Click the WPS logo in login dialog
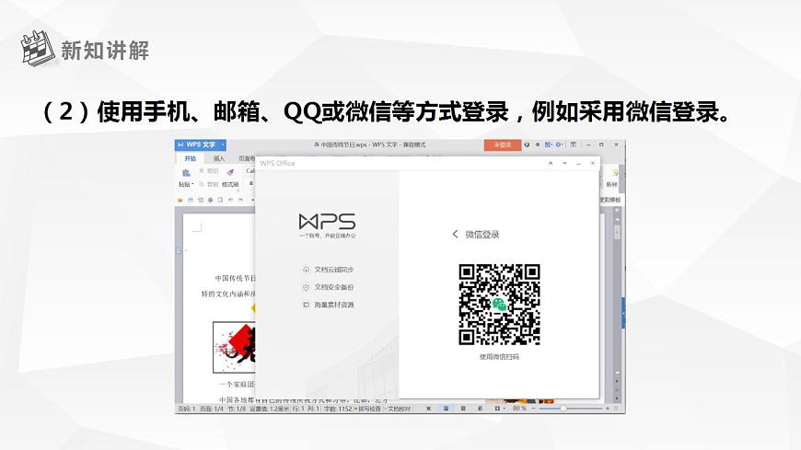 pos(327,222)
